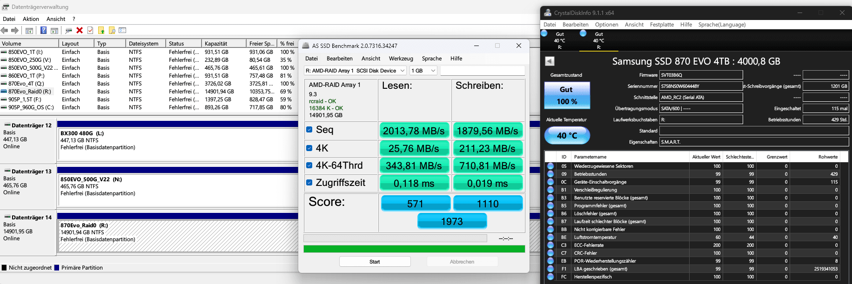Sort by the Kapazität column header
852x284 pixels.
[x=224, y=43]
